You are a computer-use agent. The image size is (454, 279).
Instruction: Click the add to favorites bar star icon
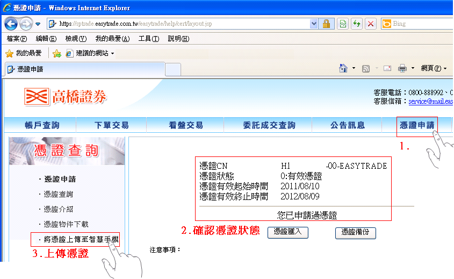click(x=57, y=53)
